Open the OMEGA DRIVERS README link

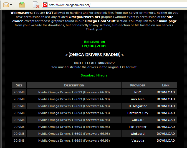pyautogui.click(x=94, y=54)
